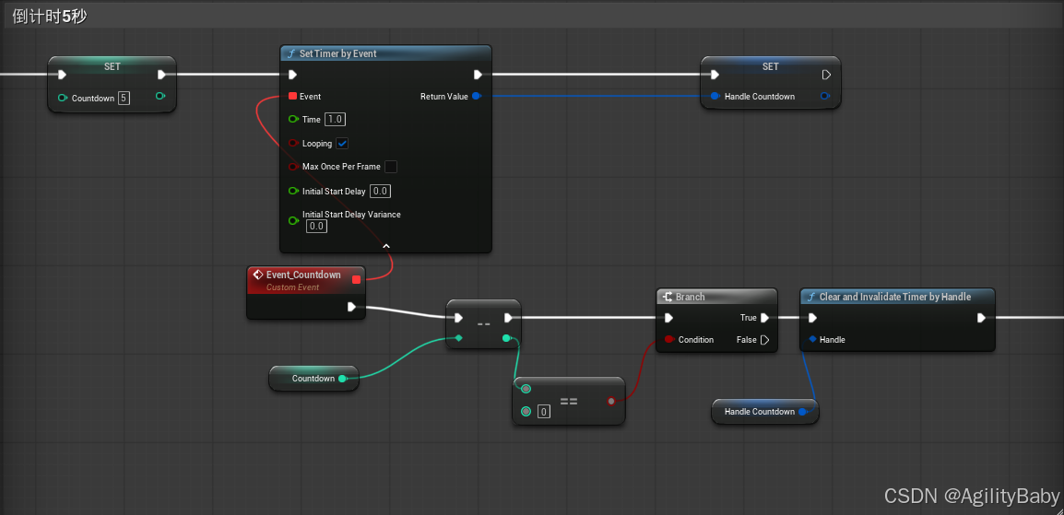Screen dimensions: 1064x515
Task: Click Handle Countdown SET node input exec pin
Action: click(714, 75)
